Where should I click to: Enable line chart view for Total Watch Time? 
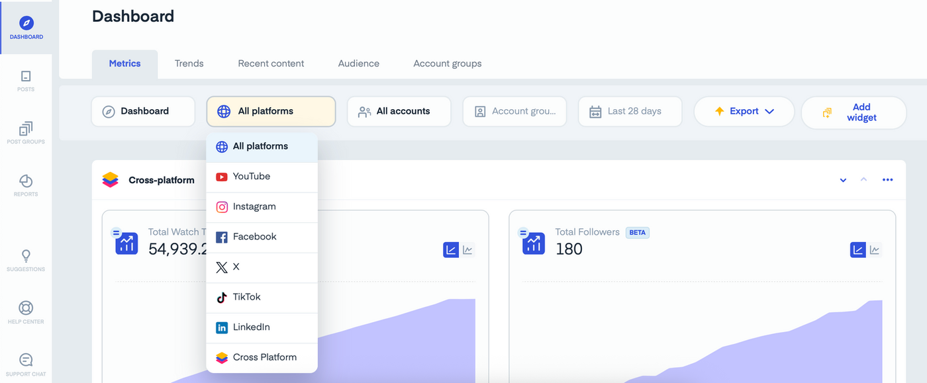(467, 250)
